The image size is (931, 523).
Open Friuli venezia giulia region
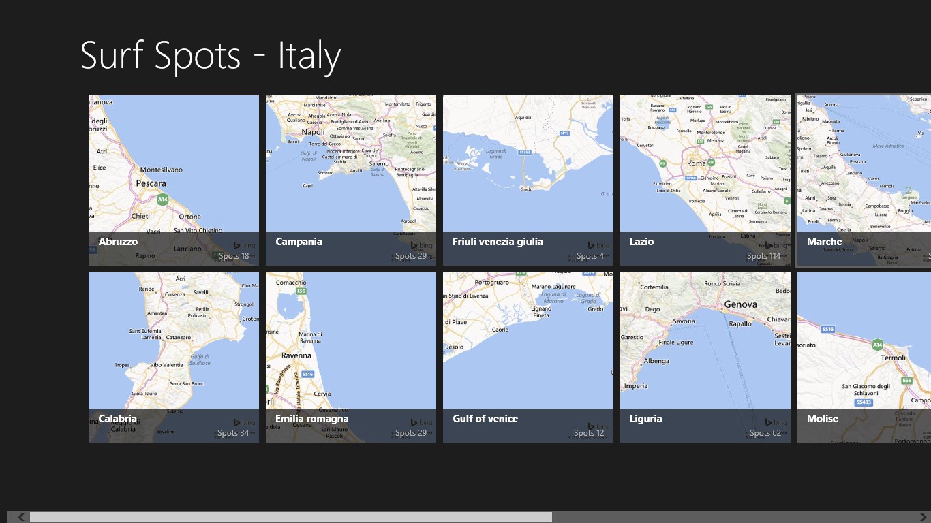[x=528, y=180]
